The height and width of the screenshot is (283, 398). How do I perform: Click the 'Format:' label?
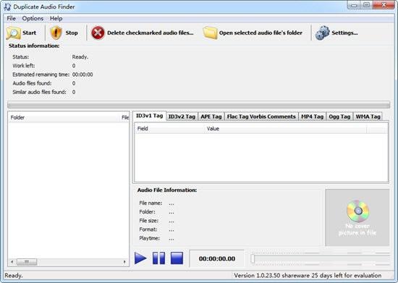148,229
